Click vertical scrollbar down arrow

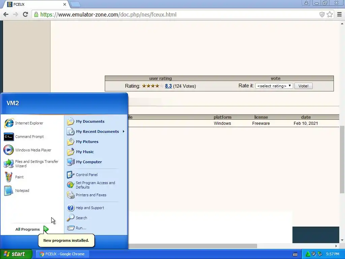coord(342,240)
